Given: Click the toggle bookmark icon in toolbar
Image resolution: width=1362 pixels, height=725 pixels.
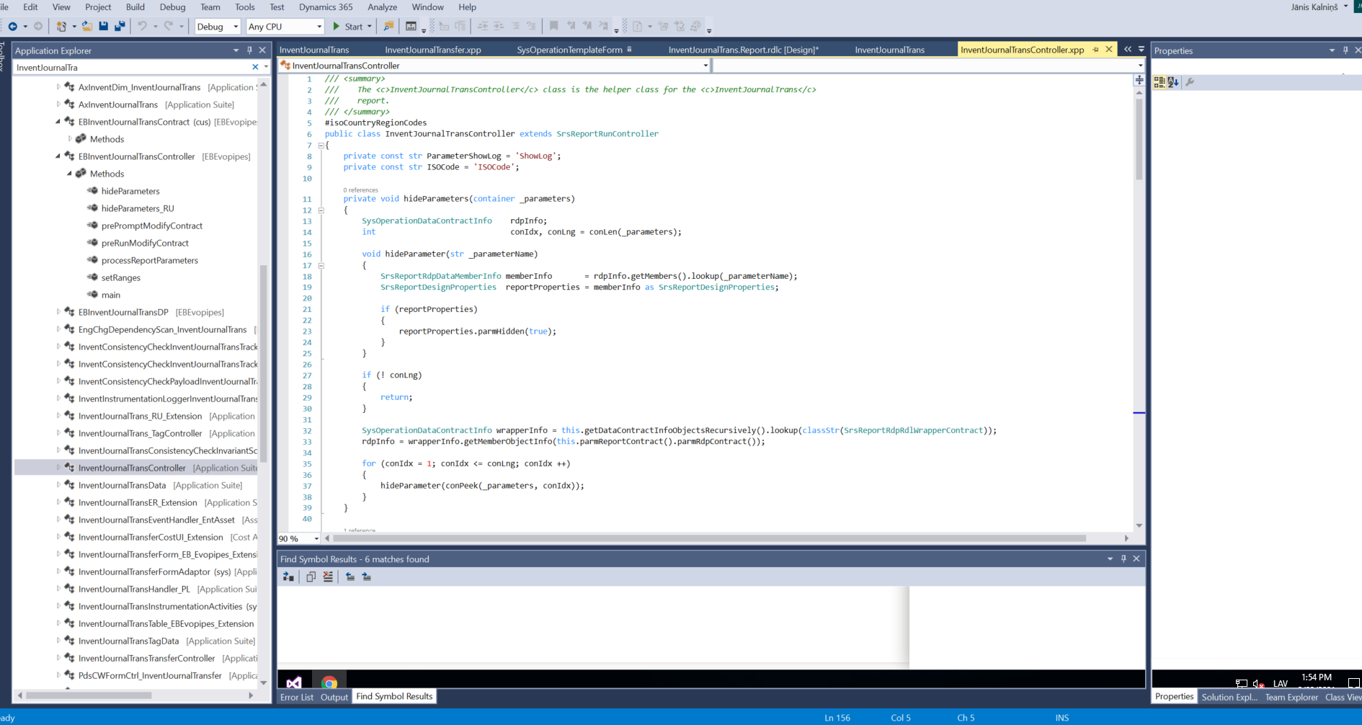Looking at the screenshot, I should point(553,27).
